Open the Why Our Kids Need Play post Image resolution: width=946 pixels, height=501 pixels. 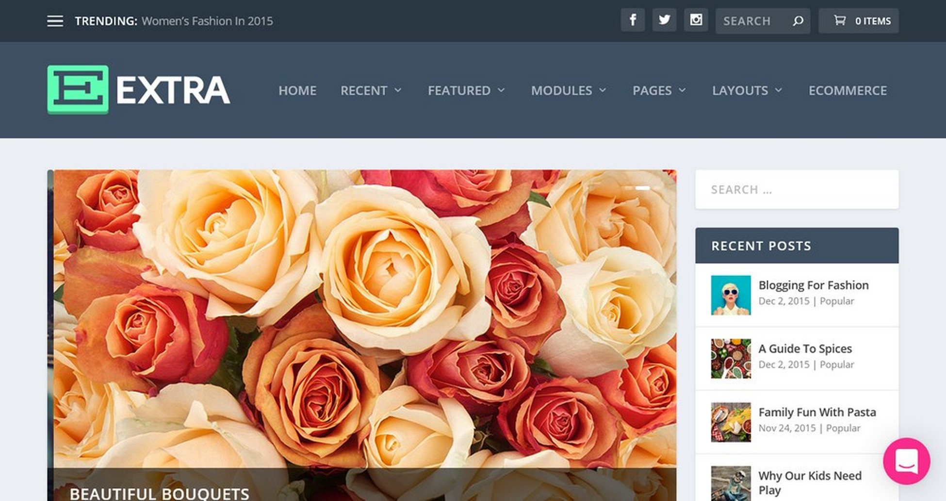pos(810,483)
